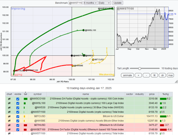Uncheck visibility for @NWSCO100

[18, 99]
